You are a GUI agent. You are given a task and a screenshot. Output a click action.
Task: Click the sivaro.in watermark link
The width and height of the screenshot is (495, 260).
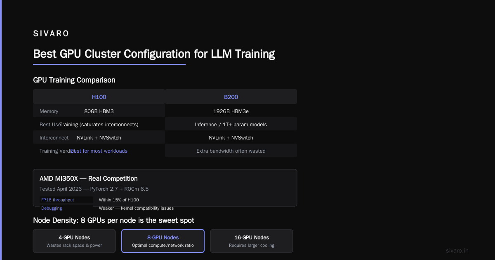[x=457, y=251]
